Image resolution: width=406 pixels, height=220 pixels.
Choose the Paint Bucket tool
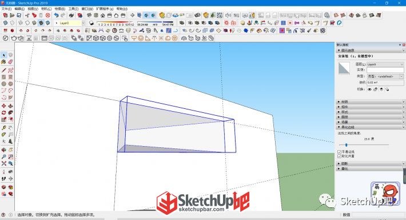[3, 62]
